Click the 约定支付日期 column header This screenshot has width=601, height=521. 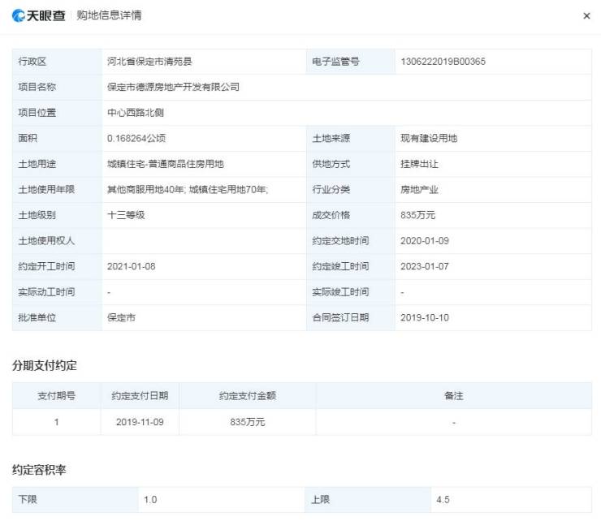coord(140,396)
